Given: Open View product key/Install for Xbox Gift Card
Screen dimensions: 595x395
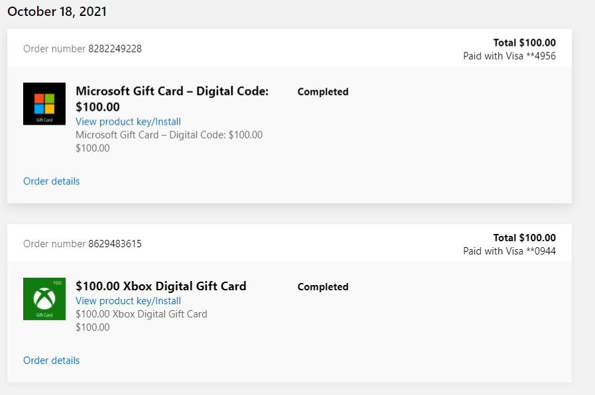Looking at the screenshot, I should coord(129,301).
